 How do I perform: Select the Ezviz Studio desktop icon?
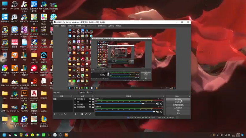(x=44, y=19)
